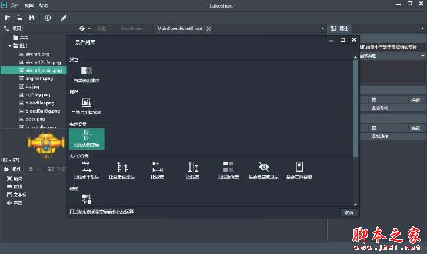The height and width of the screenshot is (254, 427).
Task: Select the highlighted 比较实例变量 condition
Action: [x=86, y=139]
